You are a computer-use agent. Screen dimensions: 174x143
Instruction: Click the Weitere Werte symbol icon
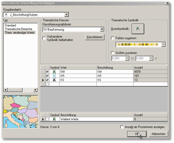pyautogui.click(x=54, y=119)
